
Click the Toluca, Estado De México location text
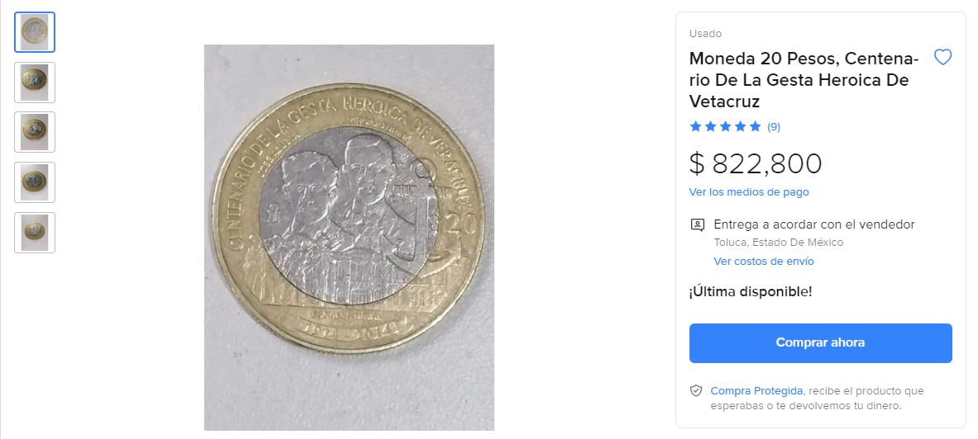(779, 243)
